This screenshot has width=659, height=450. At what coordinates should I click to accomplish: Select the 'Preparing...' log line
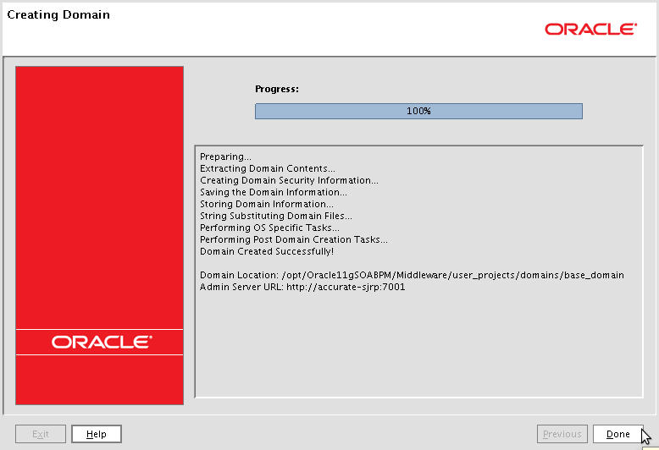[225, 156]
